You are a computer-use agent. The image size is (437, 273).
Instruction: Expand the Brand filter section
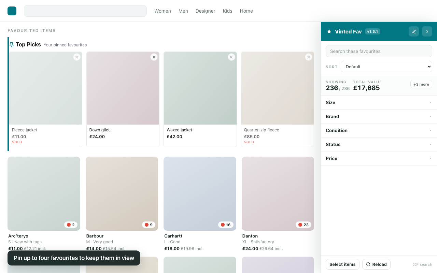coord(379,116)
